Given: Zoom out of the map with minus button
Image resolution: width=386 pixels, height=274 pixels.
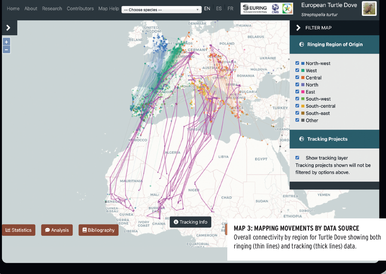Looking at the screenshot, I should pos(6,50).
